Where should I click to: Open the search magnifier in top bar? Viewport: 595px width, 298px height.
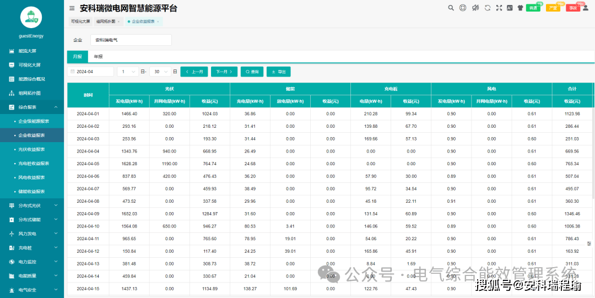tap(451, 8)
